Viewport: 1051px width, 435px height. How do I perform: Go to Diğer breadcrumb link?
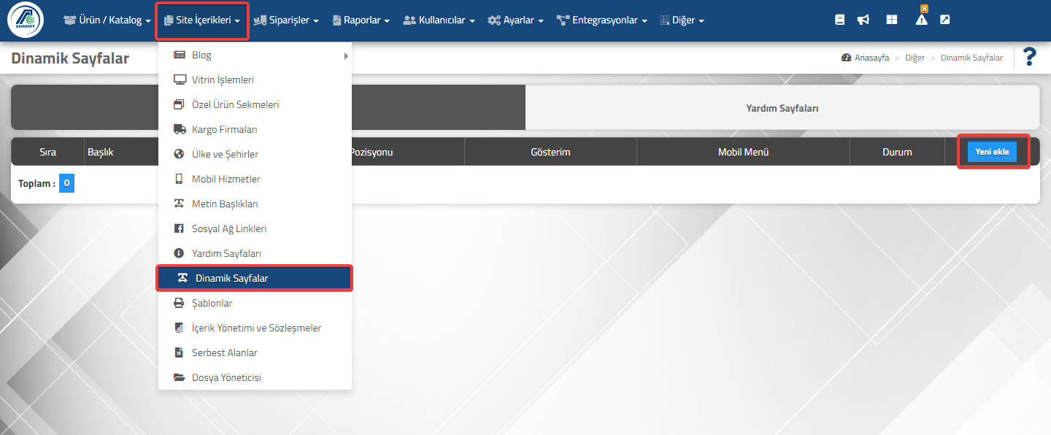915,58
